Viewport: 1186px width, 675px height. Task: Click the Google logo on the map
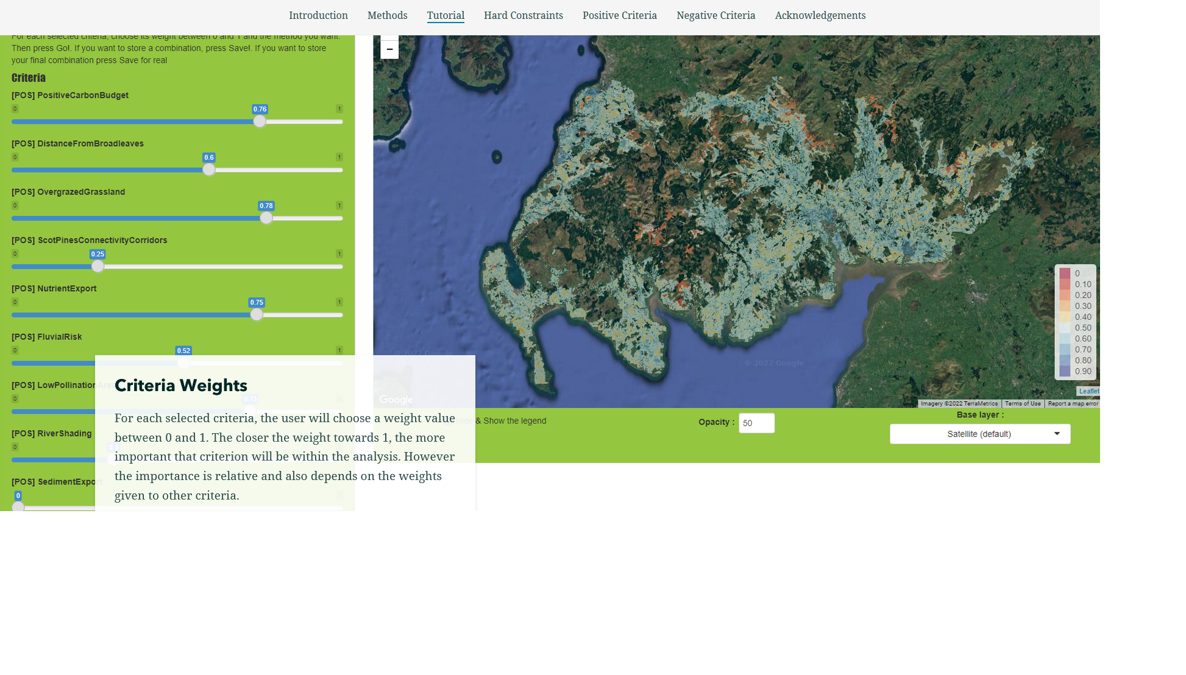tap(396, 400)
